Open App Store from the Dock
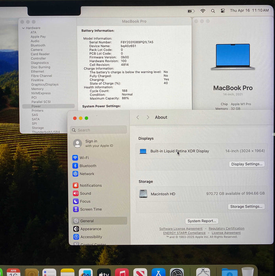275x276 pixels. pyautogui.click(x=159, y=272)
